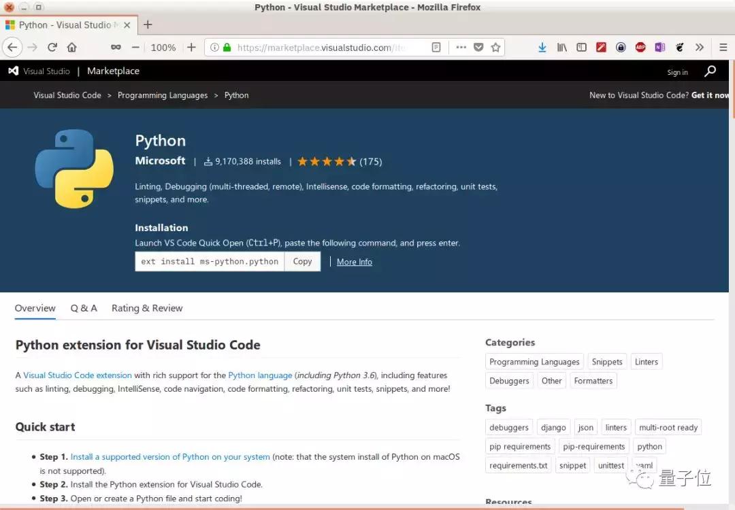Screen dimensions: 735x510
Task: Open the More Info link
Action: point(354,262)
